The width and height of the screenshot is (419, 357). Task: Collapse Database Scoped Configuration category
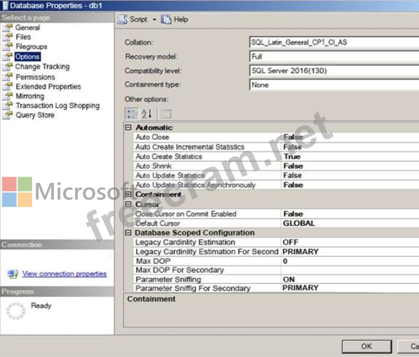click(128, 233)
